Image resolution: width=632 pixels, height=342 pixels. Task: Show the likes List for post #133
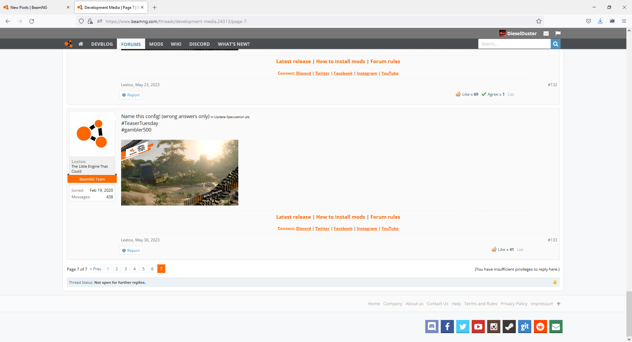(520, 250)
